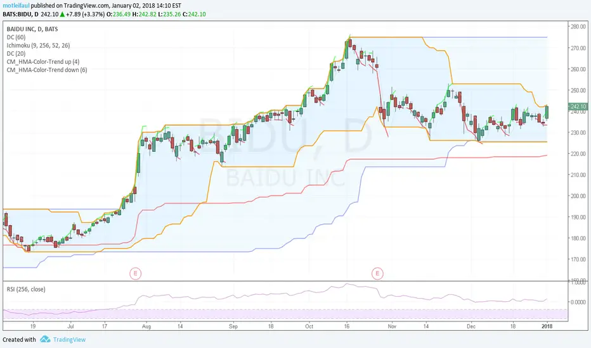Screen dimensions: 591x348
Task: Click the BATS:BIDU, D symbol header text
Action: [x=21, y=15]
